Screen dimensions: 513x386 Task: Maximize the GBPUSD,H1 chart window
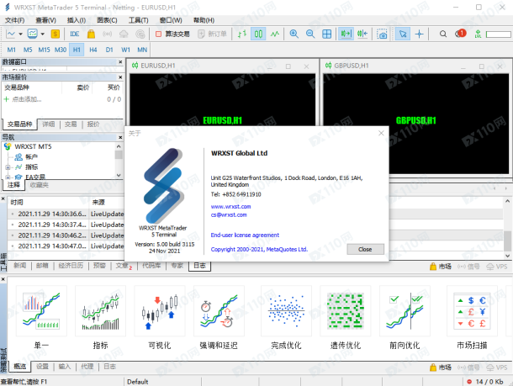[x=481, y=66]
